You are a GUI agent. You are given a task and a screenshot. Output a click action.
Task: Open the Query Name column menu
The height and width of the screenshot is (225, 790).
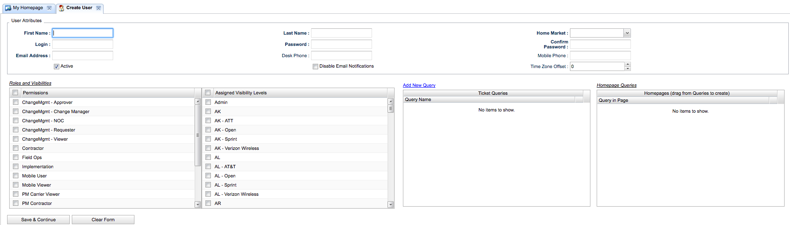(579, 99)
